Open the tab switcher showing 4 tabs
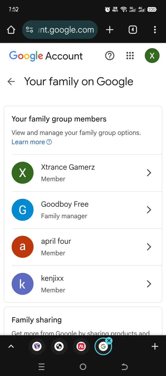The height and width of the screenshot is (376, 166). 133,30
